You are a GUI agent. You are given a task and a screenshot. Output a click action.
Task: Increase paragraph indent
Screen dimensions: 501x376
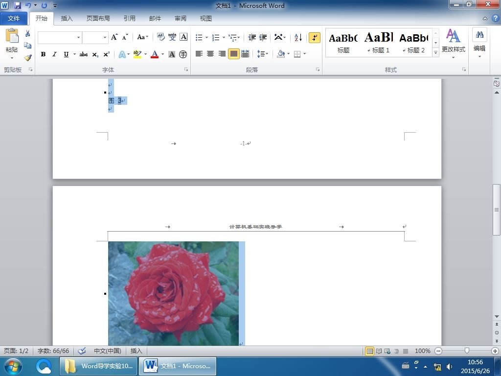pyautogui.click(x=263, y=37)
